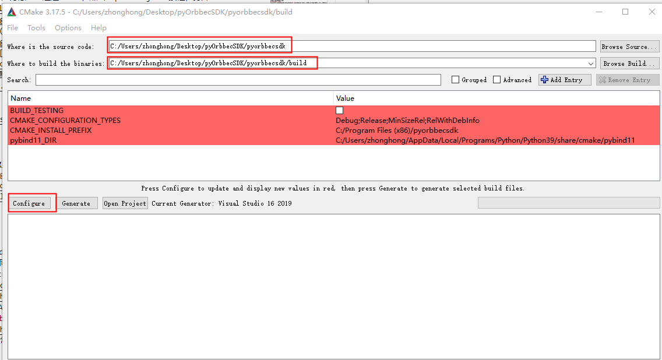Click the CMake logo in title bar
Viewport: 662px width, 360px height.
pos(12,12)
